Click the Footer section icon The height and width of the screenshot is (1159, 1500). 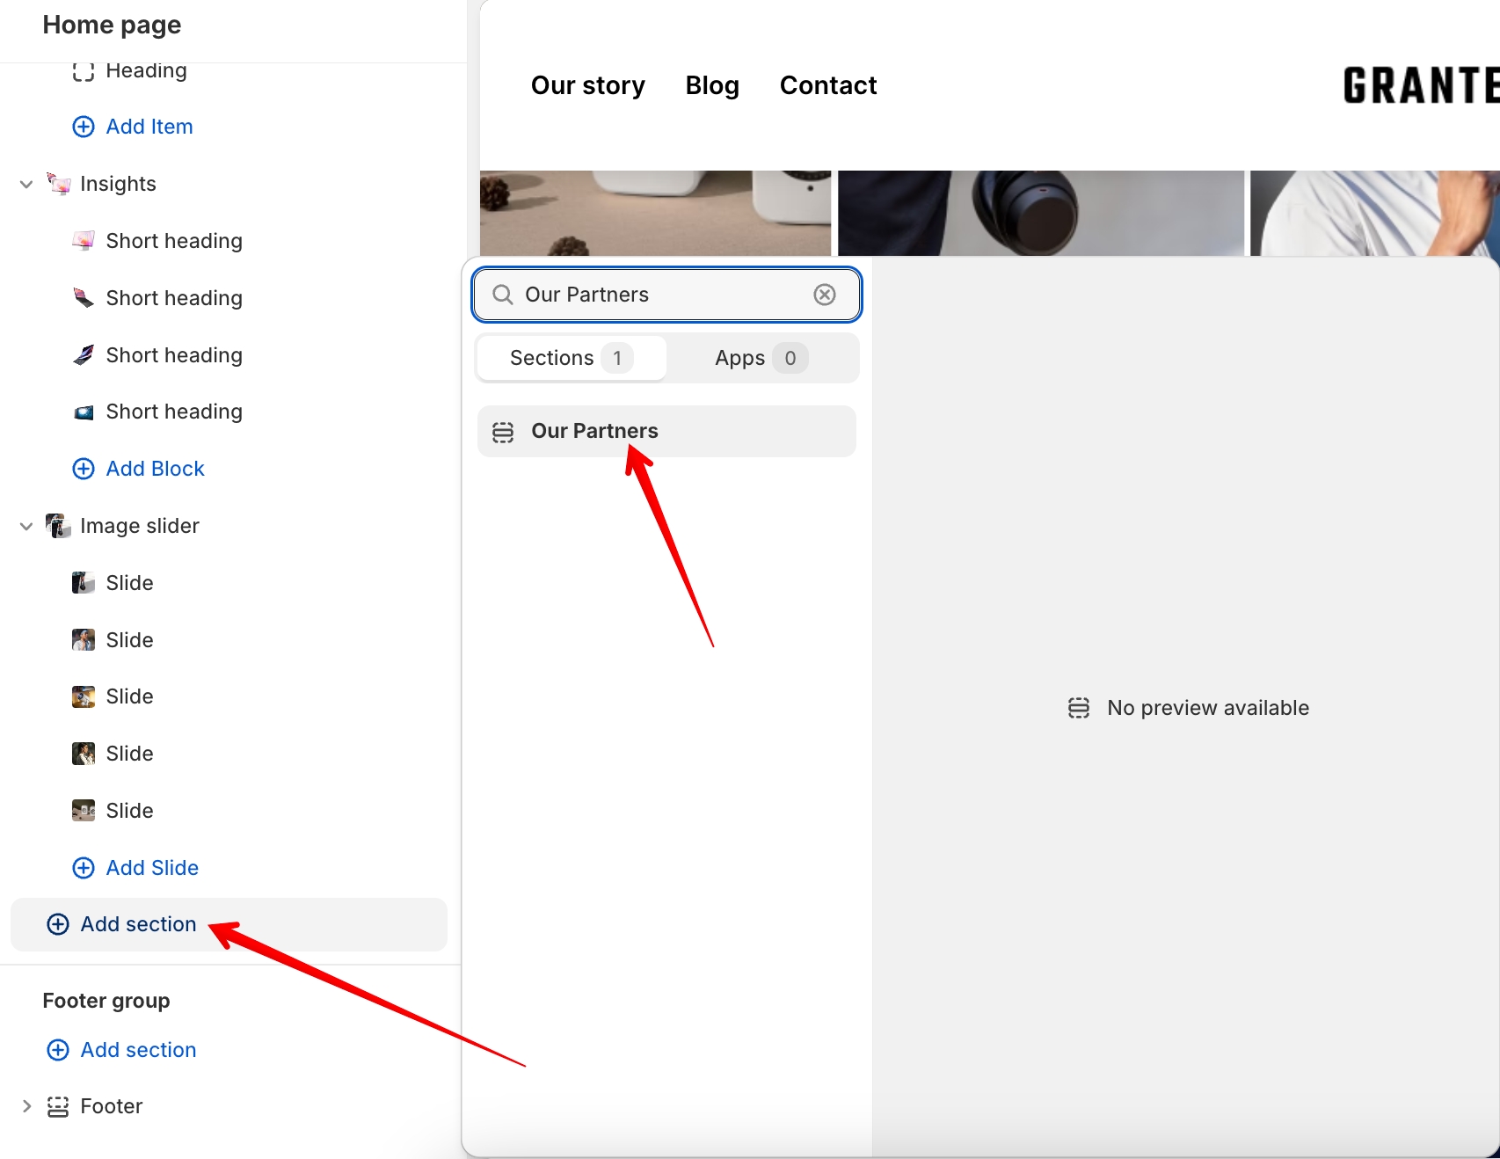tap(58, 1106)
